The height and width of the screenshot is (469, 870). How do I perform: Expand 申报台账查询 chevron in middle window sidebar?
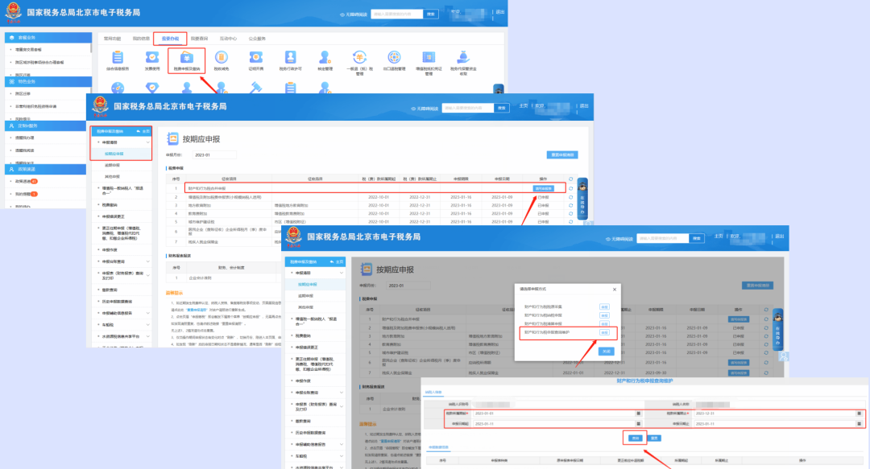[x=147, y=261]
